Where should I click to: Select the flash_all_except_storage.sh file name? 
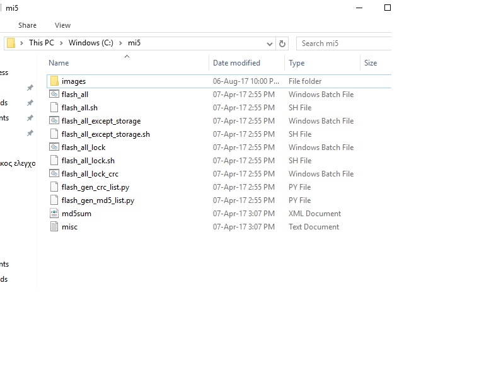click(105, 134)
